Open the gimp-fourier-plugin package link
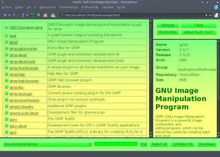The width and height of the screenshot is (220, 157). (24, 68)
